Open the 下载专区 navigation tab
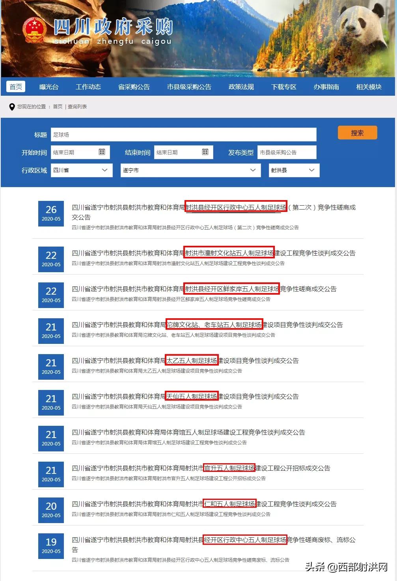This screenshot has height=581, width=397. [x=285, y=87]
